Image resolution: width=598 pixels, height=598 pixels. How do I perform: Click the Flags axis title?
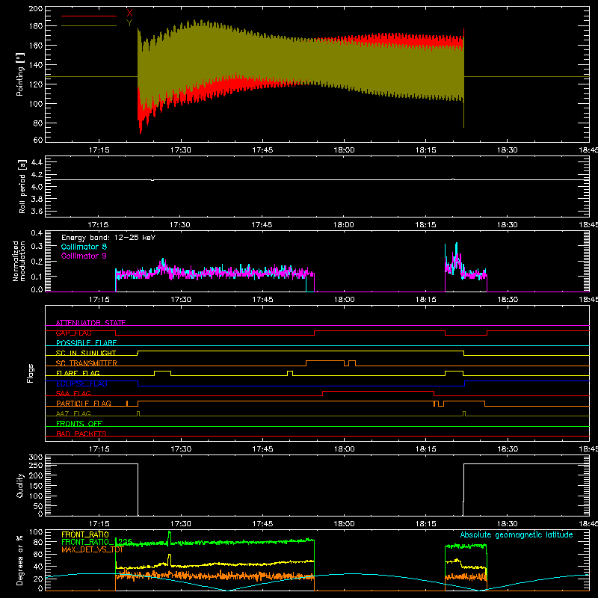point(31,373)
